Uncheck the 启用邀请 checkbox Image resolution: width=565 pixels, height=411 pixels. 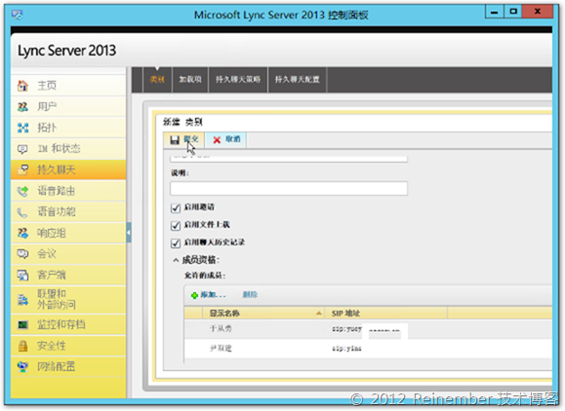click(x=176, y=207)
